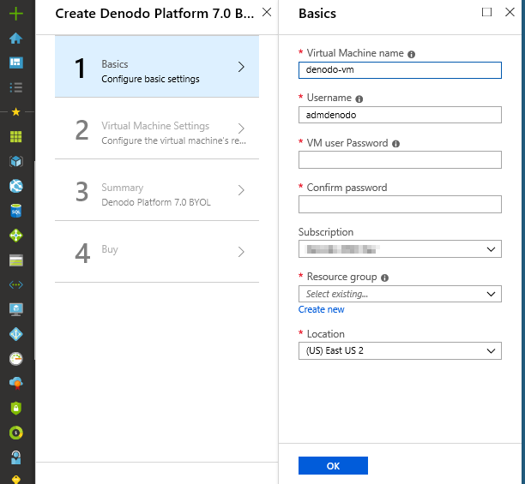This screenshot has height=484, width=525.
Task: Click the OK button
Action: tap(333, 466)
